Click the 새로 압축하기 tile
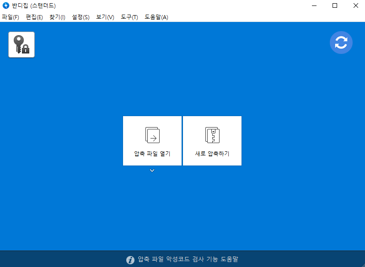The height and width of the screenshot is (267, 365). tap(212, 141)
